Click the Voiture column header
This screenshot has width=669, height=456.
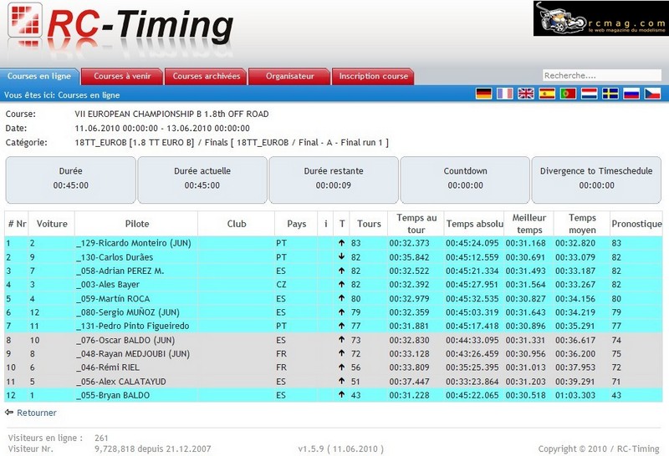(52, 224)
